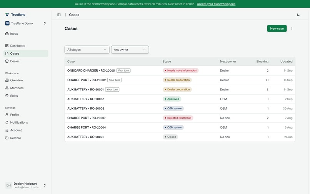Open case CHARGE PORT RO-20007
310x194 pixels.
tap(87, 118)
